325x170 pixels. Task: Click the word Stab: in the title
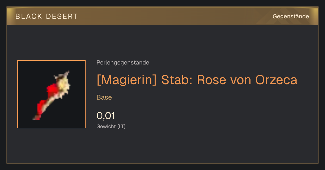177,80
